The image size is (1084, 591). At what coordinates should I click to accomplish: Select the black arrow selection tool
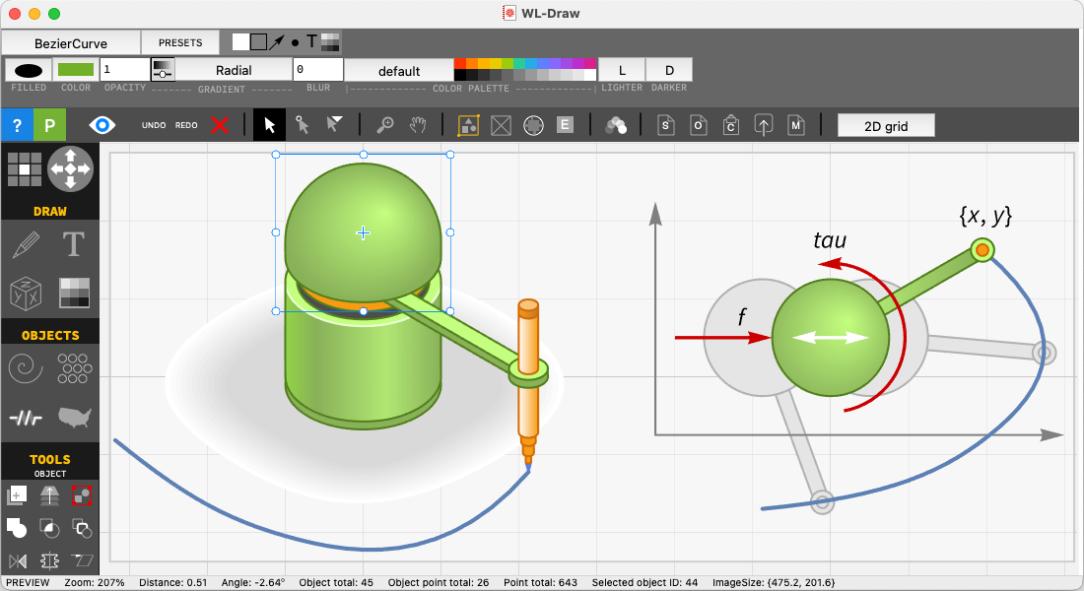[x=269, y=125]
